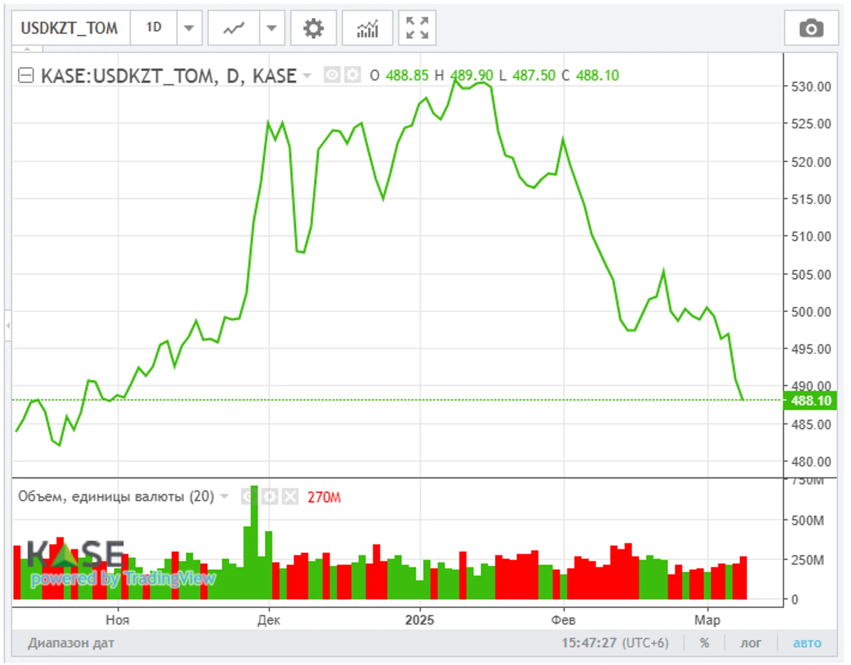Click Диапазон дат date range link
The width and height of the screenshot is (851, 665).
point(71,643)
